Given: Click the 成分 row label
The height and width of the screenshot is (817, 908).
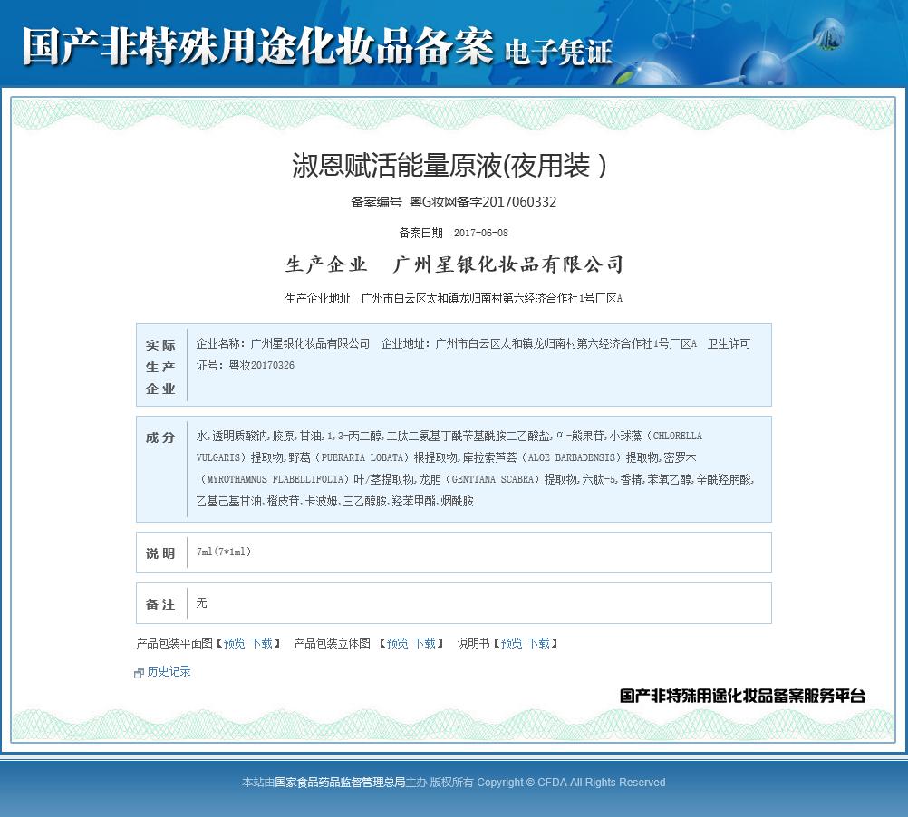Looking at the screenshot, I should [160, 437].
